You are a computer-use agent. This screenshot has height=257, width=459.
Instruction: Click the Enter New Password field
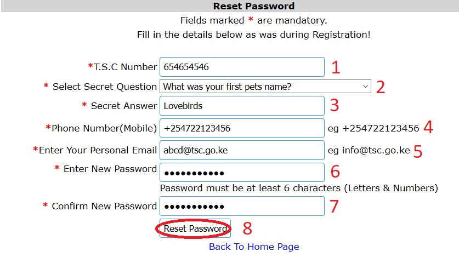point(242,172)
